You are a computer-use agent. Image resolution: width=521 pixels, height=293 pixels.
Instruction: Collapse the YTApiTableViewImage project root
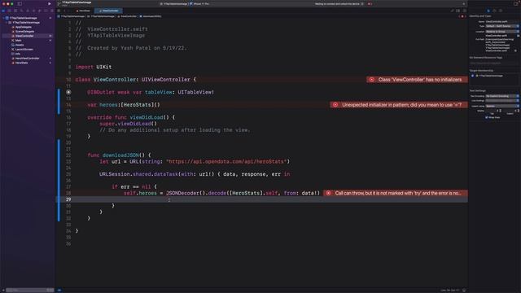coord(3,18)
